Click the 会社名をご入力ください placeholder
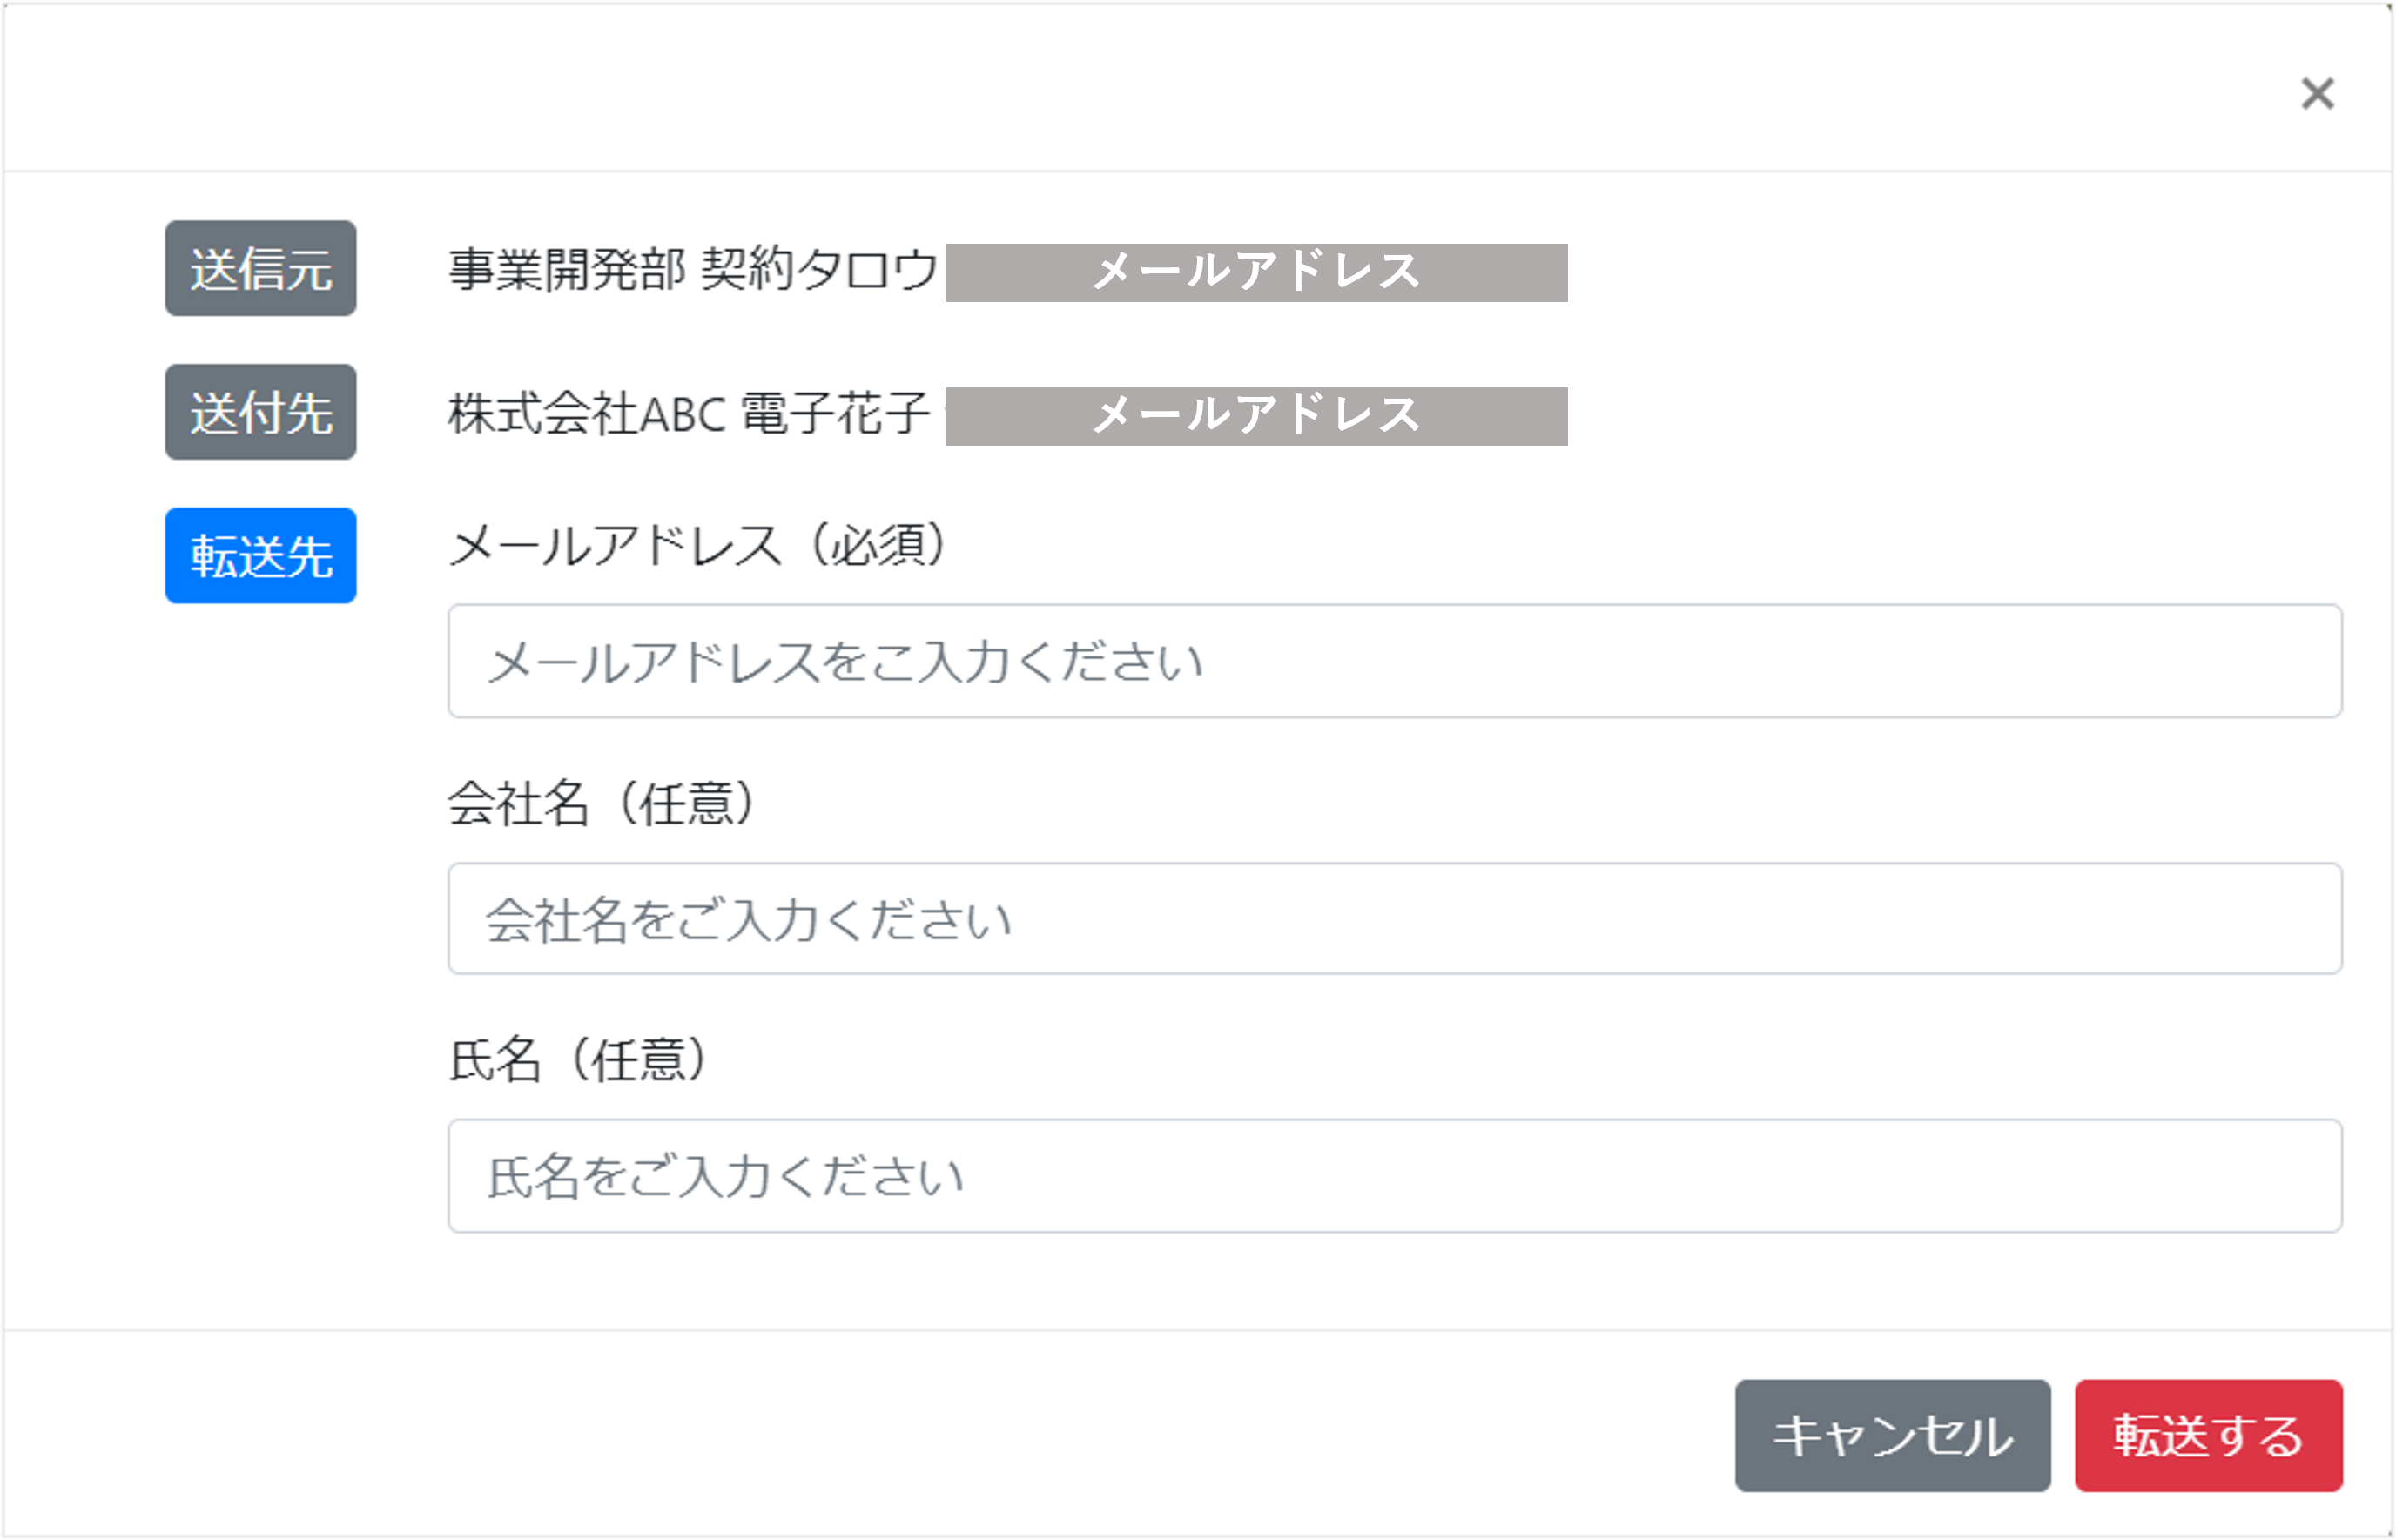The height and width of the screenshot is (1540, 2396). pyautogui.click(x=748, y=918)
